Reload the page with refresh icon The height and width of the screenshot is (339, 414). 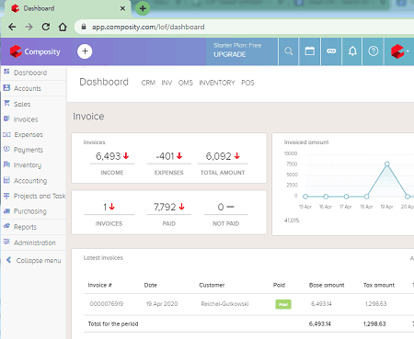coord(46,27)
